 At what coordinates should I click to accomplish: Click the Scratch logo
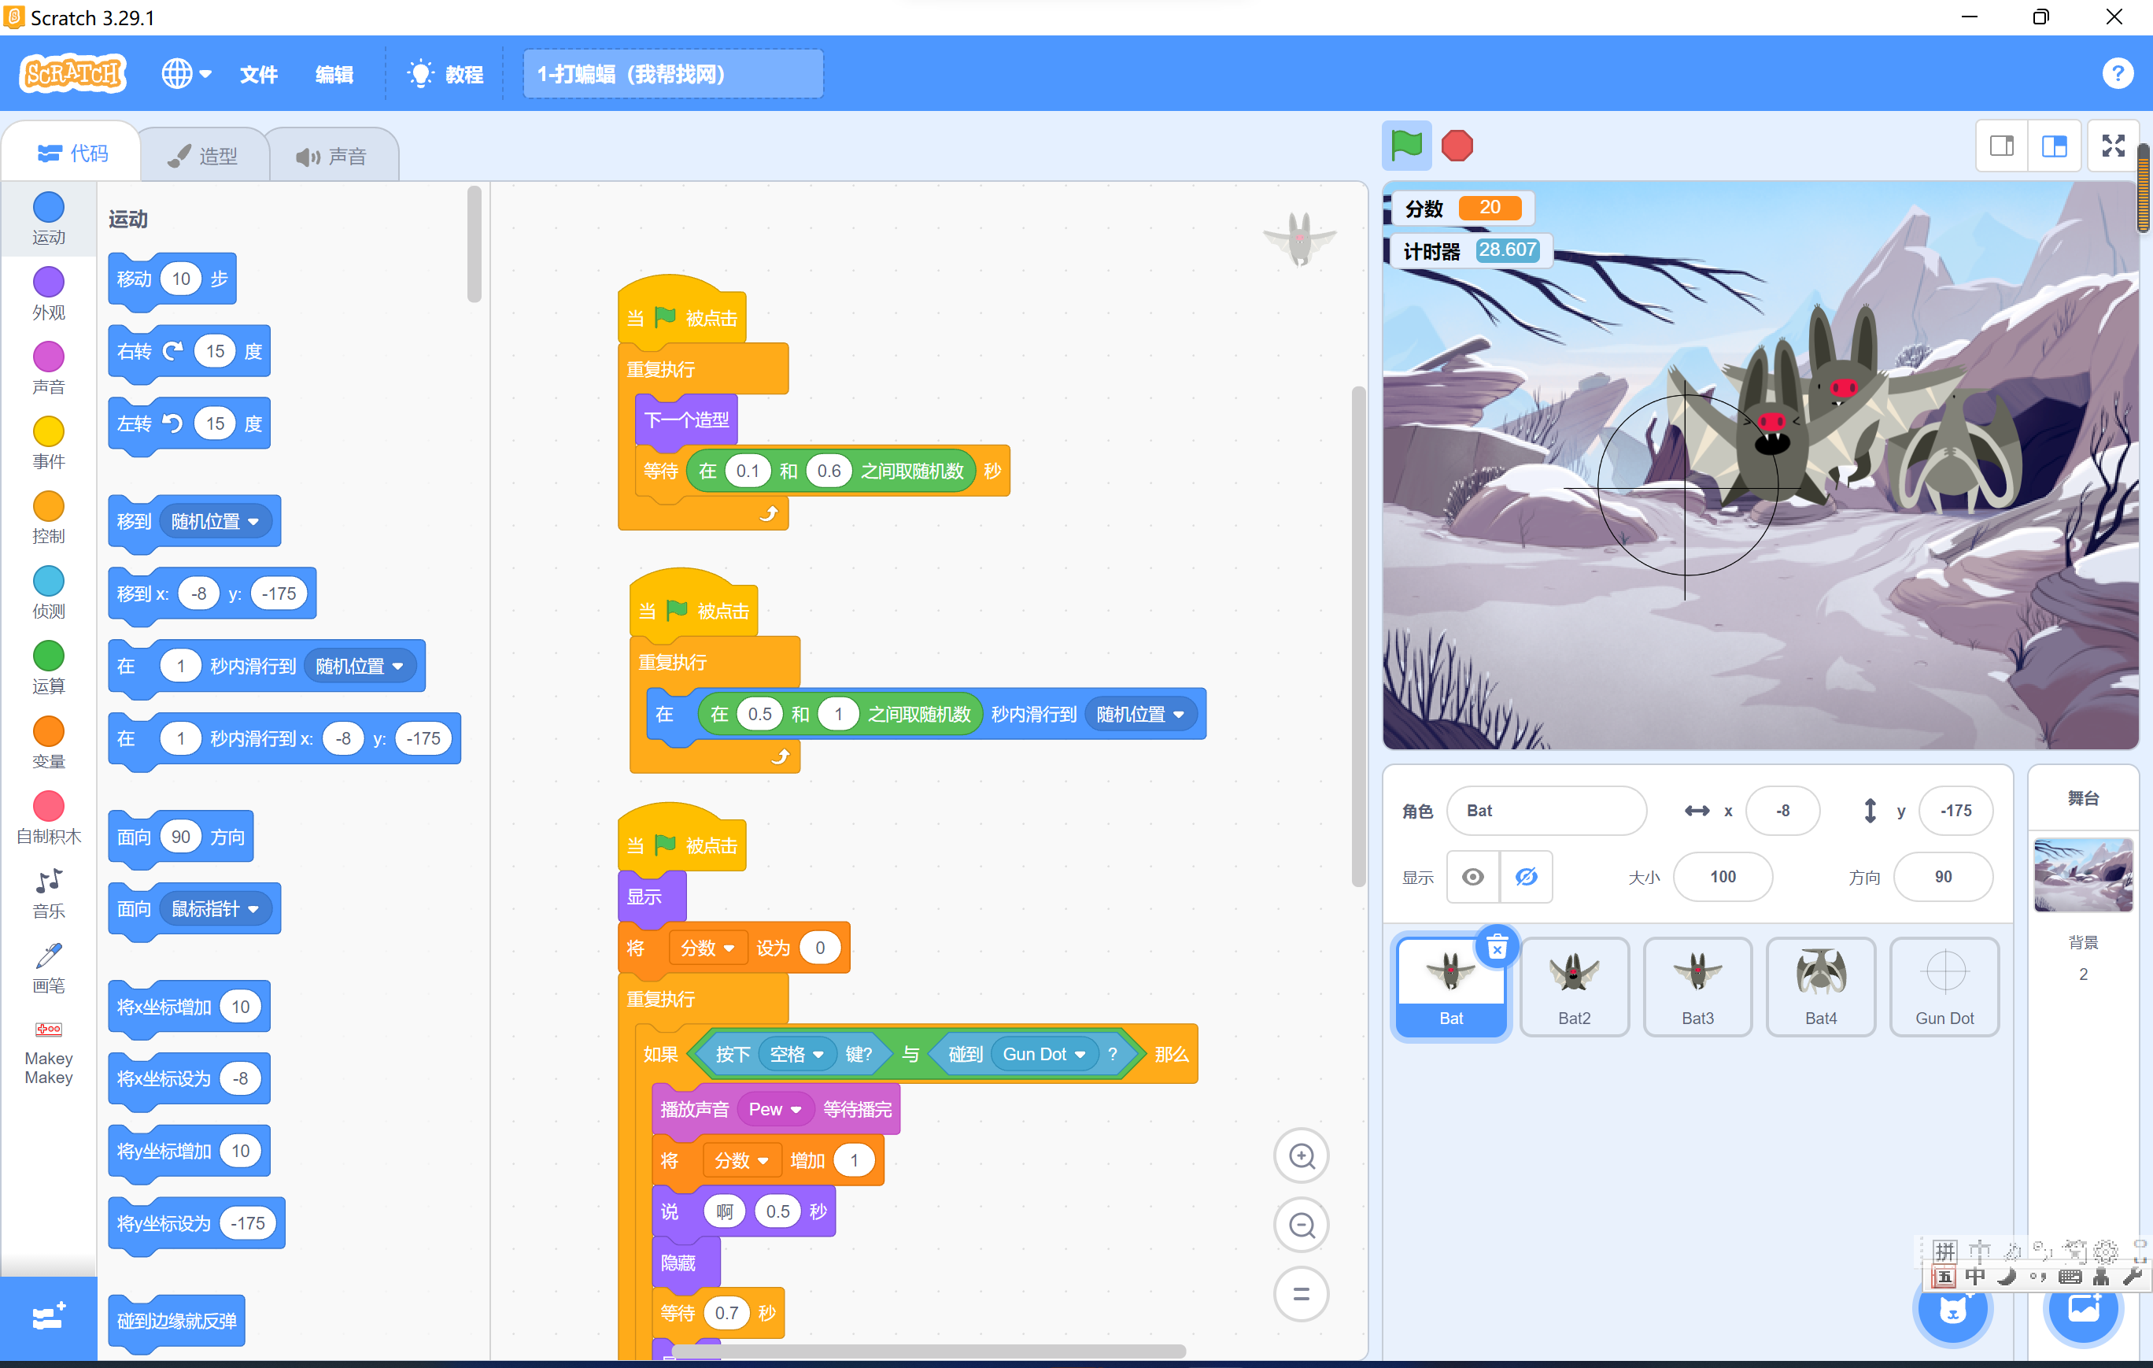click(x=72, y=73)
